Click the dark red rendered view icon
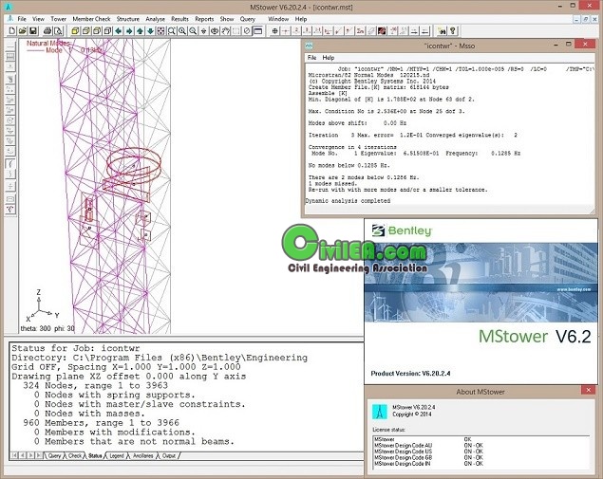This screenshot has height=479, width=603. tap(382, 31)
